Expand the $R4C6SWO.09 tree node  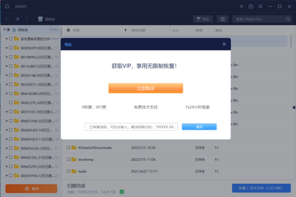click(x=7, y=94)
